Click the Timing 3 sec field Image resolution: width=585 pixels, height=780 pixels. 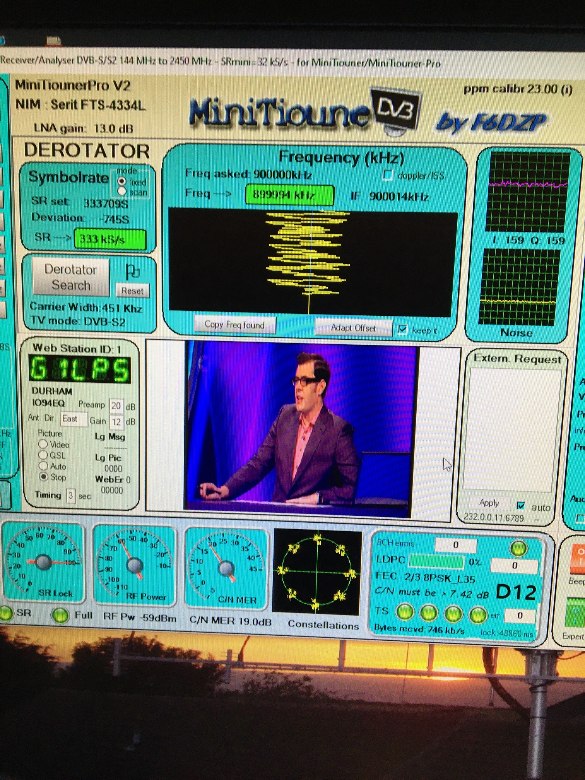pyautogui.click(x=71, y=496)
